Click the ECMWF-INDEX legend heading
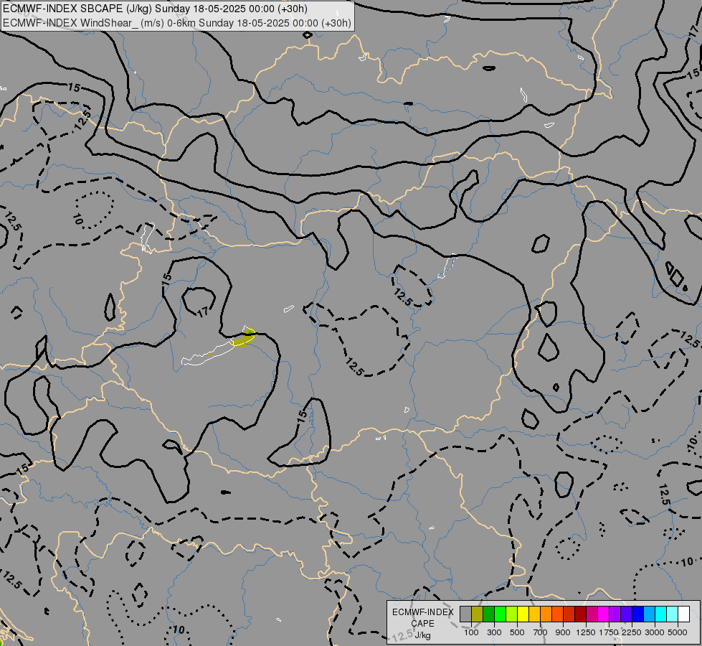This screenshot has width=702, height=646. click(422, 612)
